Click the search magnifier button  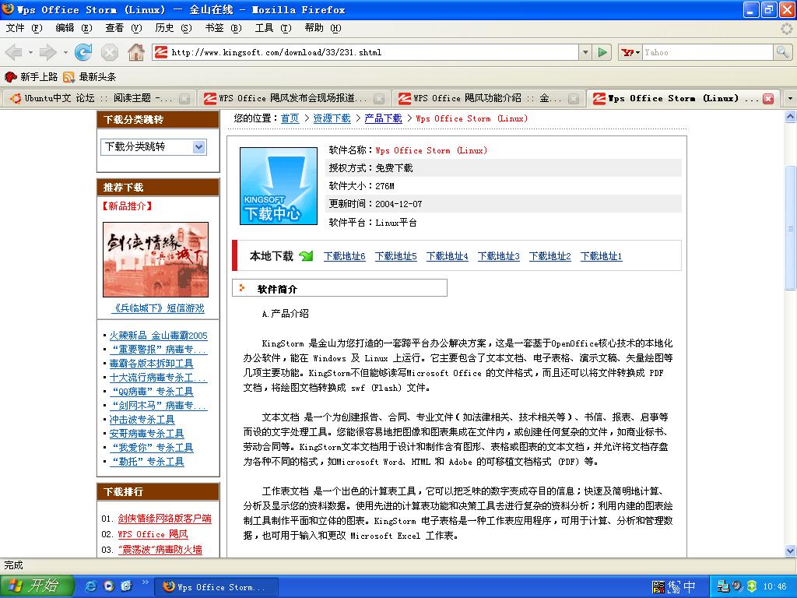(x=782, y=52)
